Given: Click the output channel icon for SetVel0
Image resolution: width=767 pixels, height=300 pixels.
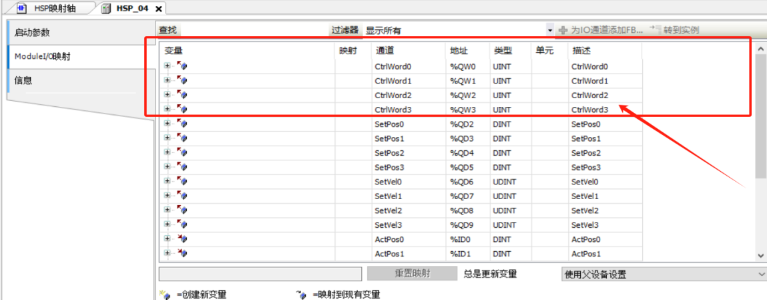Looking at the screenshot, I should click(182, 180).
